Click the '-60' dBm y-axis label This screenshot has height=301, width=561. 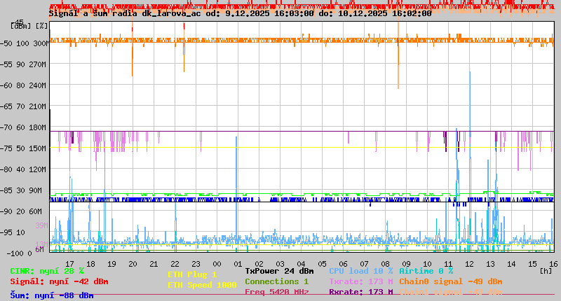coord(6,85)
